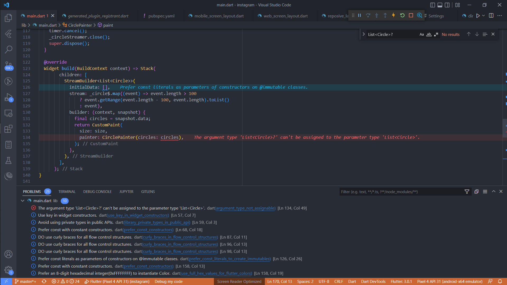The height and width of the screenshot is (285, 507).
Task: Go to previous find match
Action: click(x=469, y=34)
